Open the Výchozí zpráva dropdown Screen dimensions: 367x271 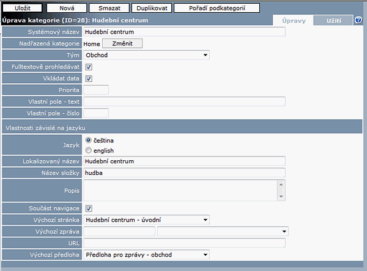click(x=223, y=231)
